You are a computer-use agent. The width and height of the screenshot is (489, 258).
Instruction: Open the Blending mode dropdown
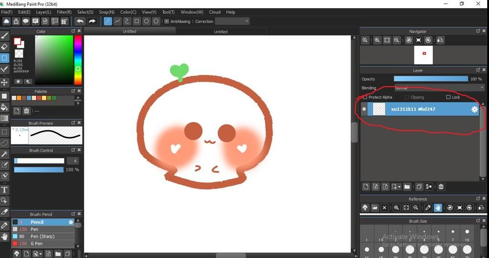439,88
